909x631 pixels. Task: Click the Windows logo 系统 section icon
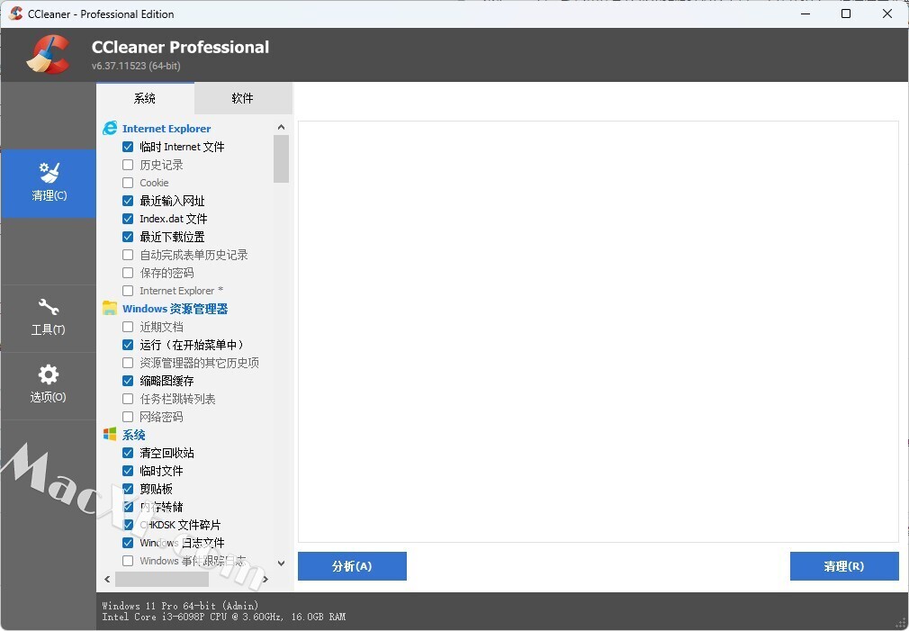pyautogui.click(x=110, y=435)
